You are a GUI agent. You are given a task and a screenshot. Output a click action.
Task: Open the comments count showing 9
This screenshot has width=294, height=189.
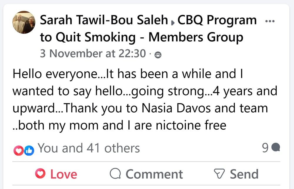tap(265, 148)
